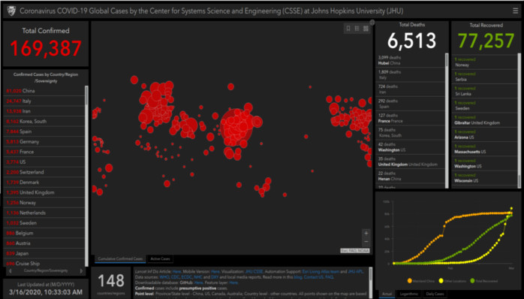Open the DXY data source link
This screenshot has width=524, height=299.
(214, 277)
